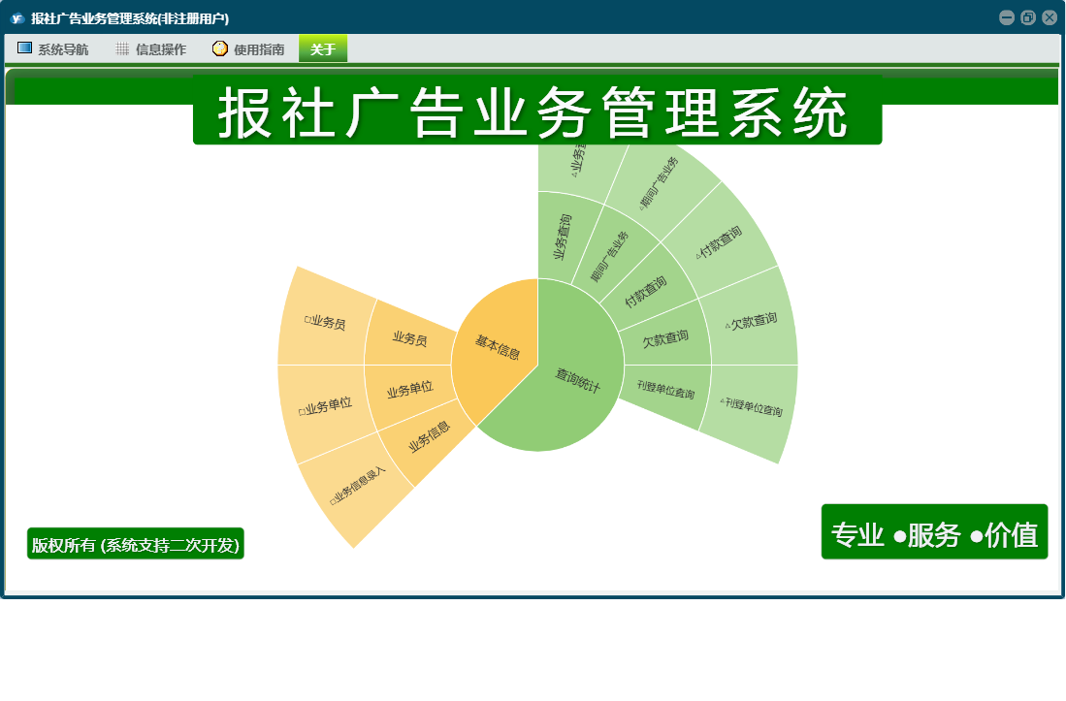Open the inner 期间广告业务 segment
This screenshot has height=701, width=1066.
[610, 255]
